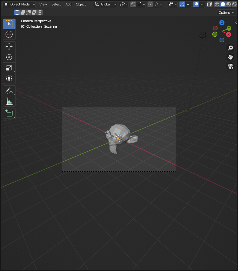Open the Global transform orientation dropdown

[105, 4]
